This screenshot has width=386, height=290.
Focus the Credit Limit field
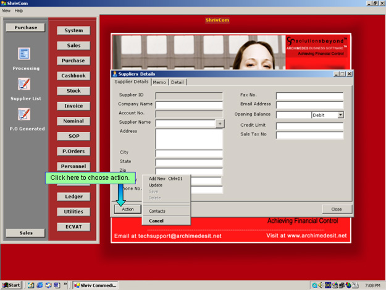pyautogui.click(x=309, y=126)
